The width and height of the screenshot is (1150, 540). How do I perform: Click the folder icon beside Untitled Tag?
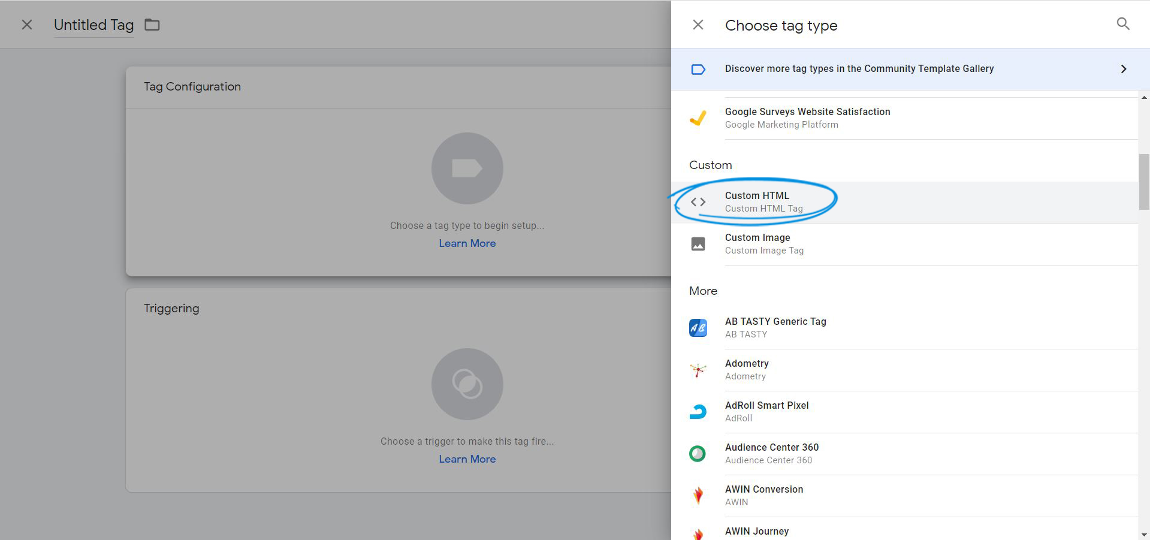click(152, 25)
